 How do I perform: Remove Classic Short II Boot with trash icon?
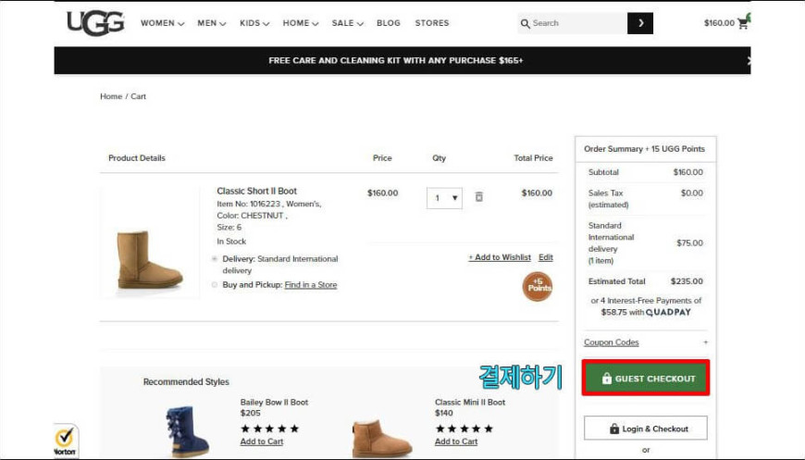[x=478, y=196]
